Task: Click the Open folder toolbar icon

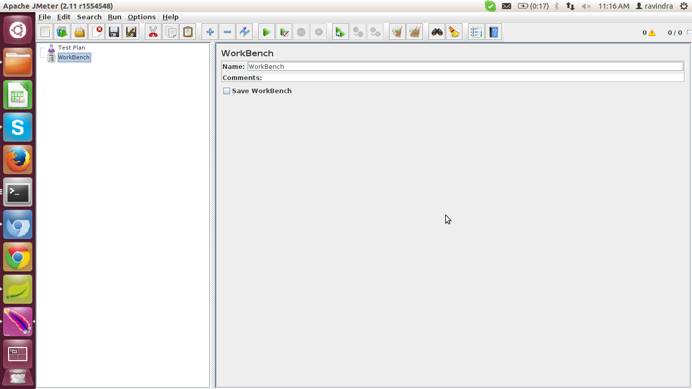Action: [80, 32]
